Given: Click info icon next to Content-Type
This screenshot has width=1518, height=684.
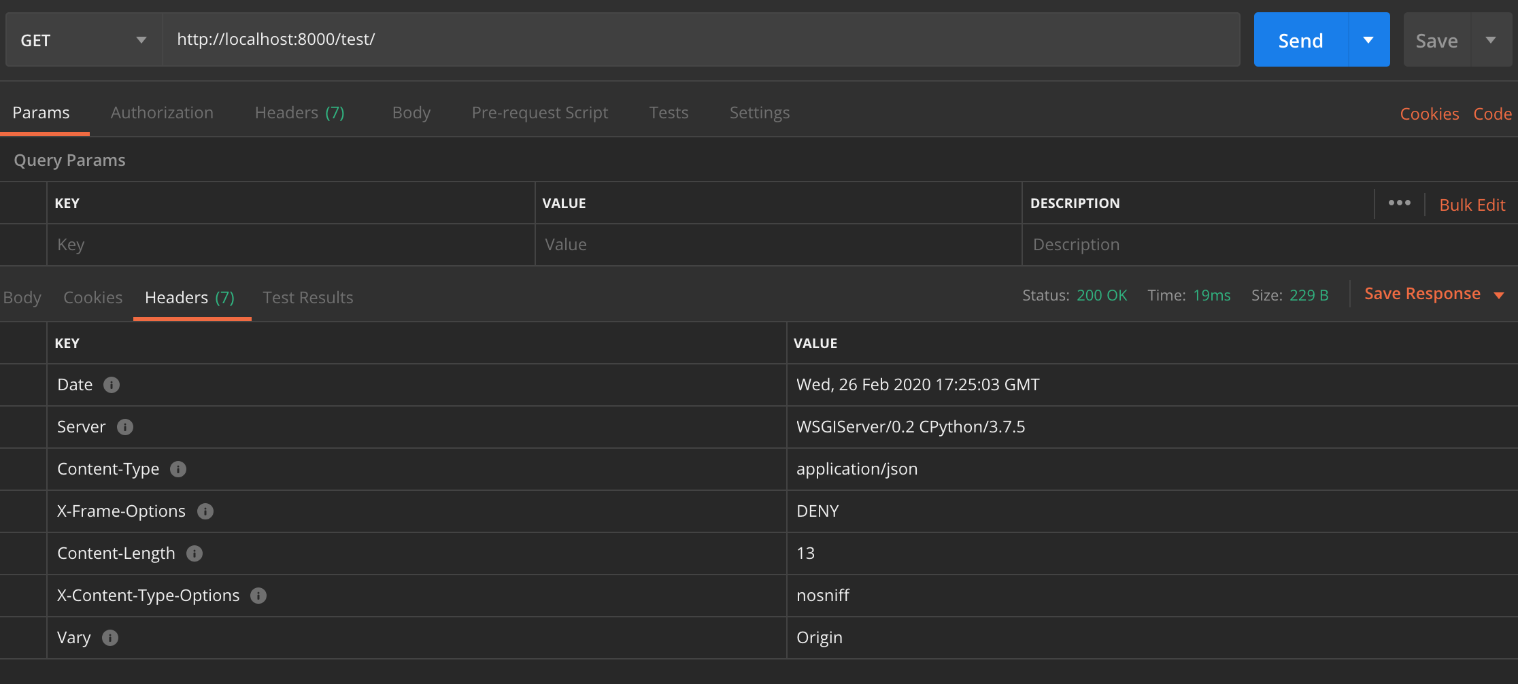Looking at the screenshot, I should coord(178,469).
